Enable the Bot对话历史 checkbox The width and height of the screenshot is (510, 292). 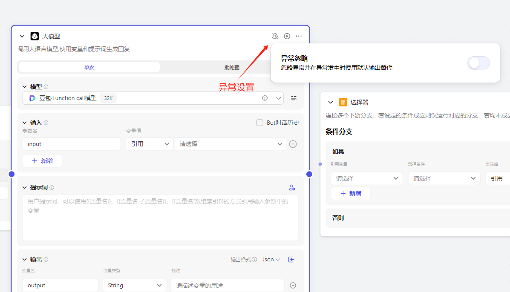click(x=260, y=123)
